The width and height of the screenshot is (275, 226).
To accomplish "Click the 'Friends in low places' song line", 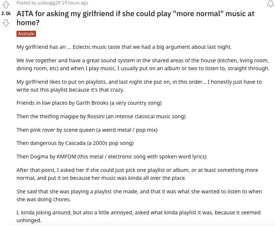I will [89, 103].
